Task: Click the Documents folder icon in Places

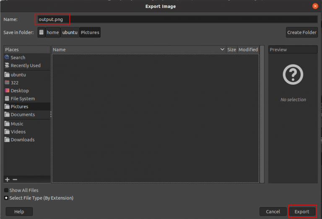Action: click(7, 115)
